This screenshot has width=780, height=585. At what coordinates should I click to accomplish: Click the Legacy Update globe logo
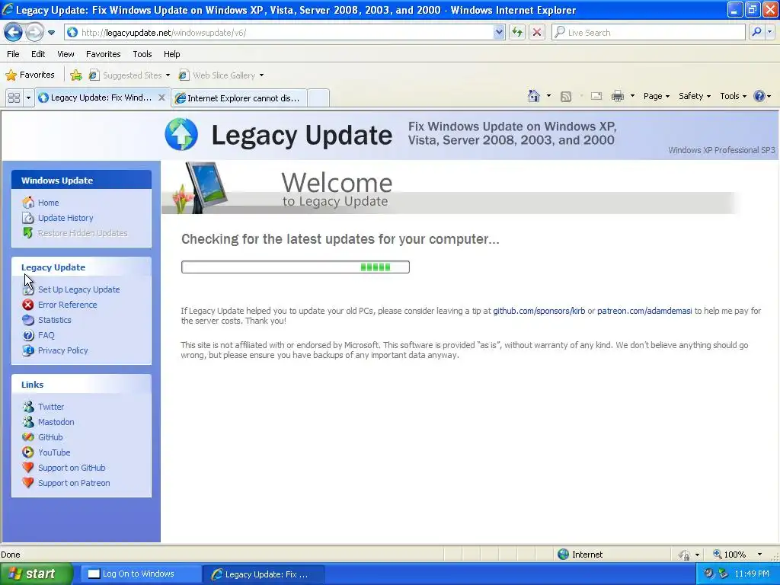pyautogui.click(x=181, y=134)
